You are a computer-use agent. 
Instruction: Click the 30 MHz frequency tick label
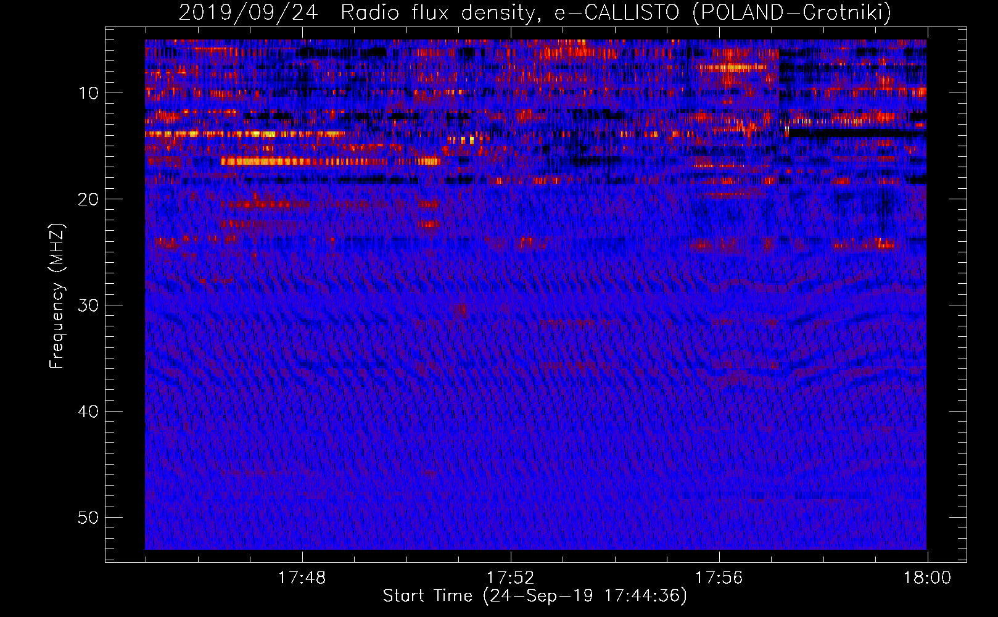point(89,305)
